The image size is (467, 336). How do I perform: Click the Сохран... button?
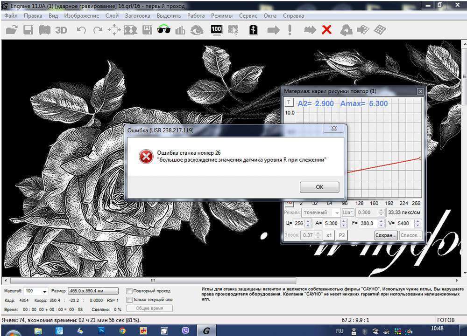tap(386, 235)
